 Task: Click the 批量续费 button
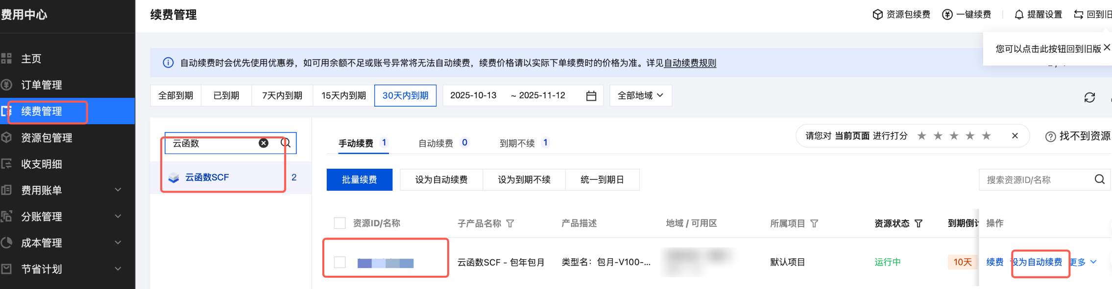360,179
